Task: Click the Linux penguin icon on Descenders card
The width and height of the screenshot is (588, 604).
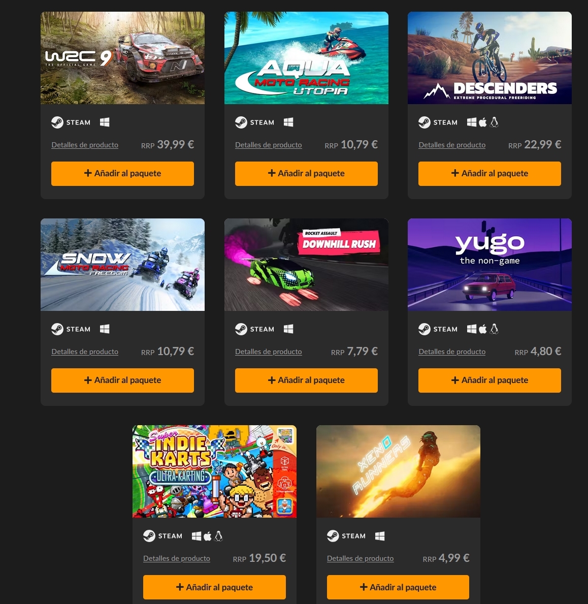Action: (494, 122)
